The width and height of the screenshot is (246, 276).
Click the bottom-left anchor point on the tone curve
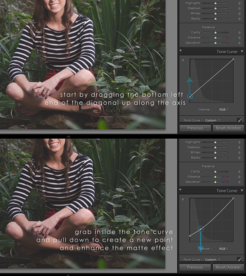(x=190, y=96)
